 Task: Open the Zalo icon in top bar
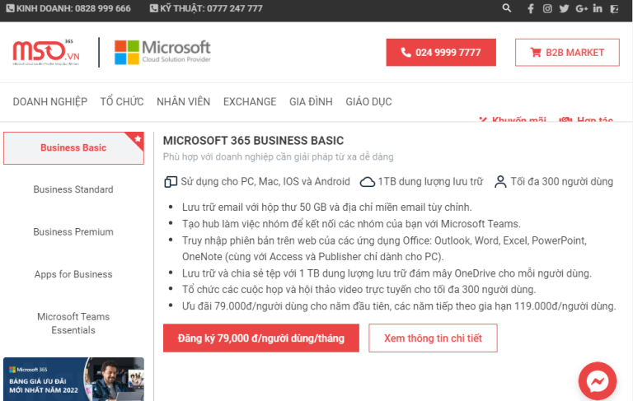(614, 8)
